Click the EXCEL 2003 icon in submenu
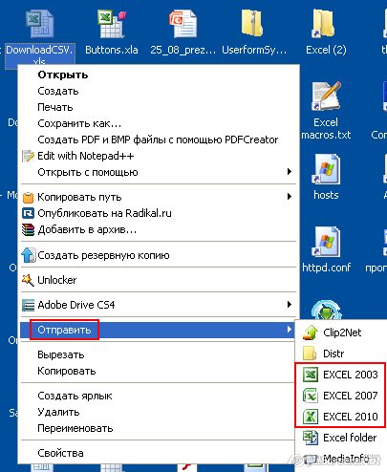Screen dimensions: 387x472 (x=311, y=375)
